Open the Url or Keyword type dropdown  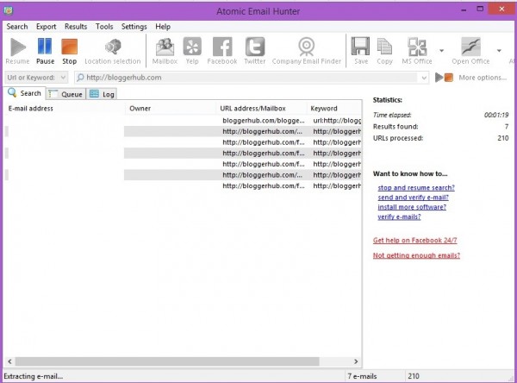coord(36,78)
